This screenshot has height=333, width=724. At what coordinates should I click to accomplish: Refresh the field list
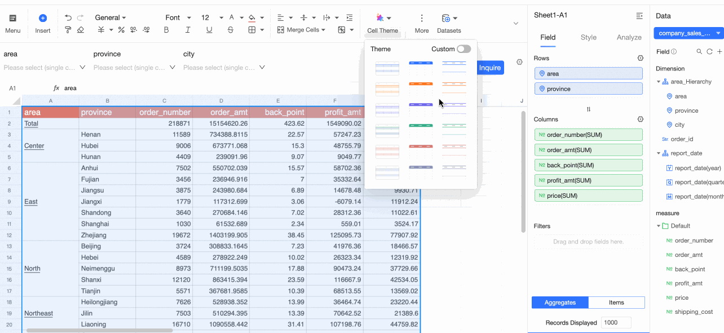[x=709, y=51]
